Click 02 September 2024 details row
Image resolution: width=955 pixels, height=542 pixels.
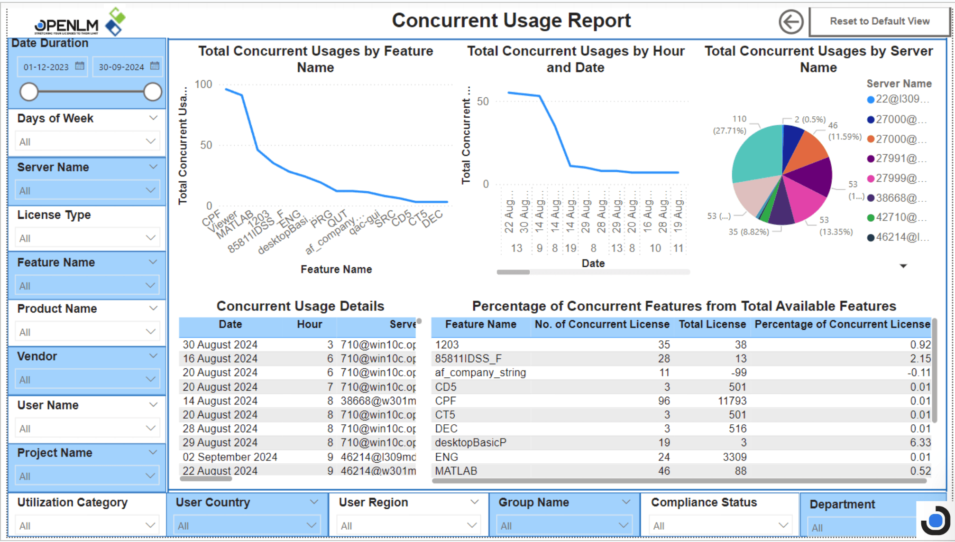[298, 457]
